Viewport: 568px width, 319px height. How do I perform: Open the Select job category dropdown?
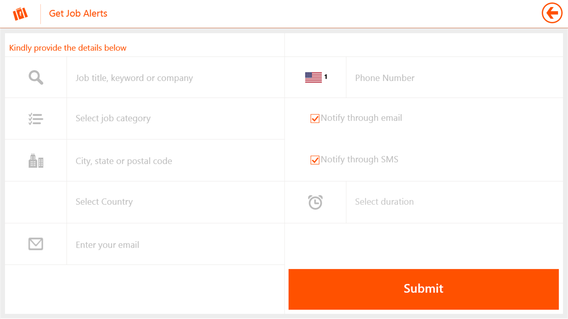click(x=175, y=119)
